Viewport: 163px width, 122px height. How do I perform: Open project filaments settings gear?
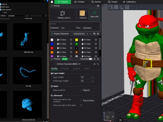click(98, 34)
